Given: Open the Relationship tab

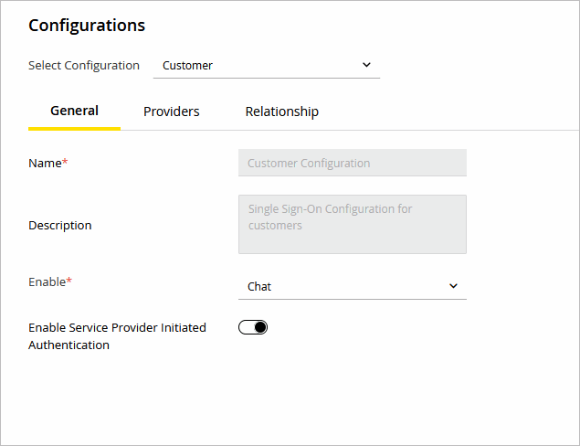Looking at the screenshot, I should pyautogui.click(x=282, y=111).
